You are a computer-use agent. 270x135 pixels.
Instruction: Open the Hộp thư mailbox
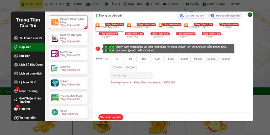28,109
